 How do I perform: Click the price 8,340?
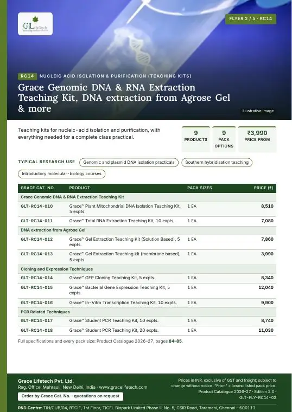click(x=267, y=278)
